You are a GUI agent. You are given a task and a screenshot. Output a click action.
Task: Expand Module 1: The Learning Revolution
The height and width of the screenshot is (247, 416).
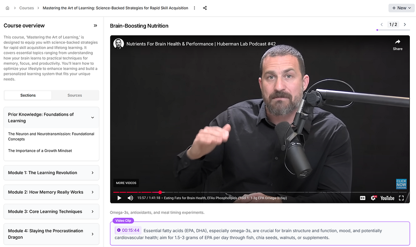(x=51, y=173)
